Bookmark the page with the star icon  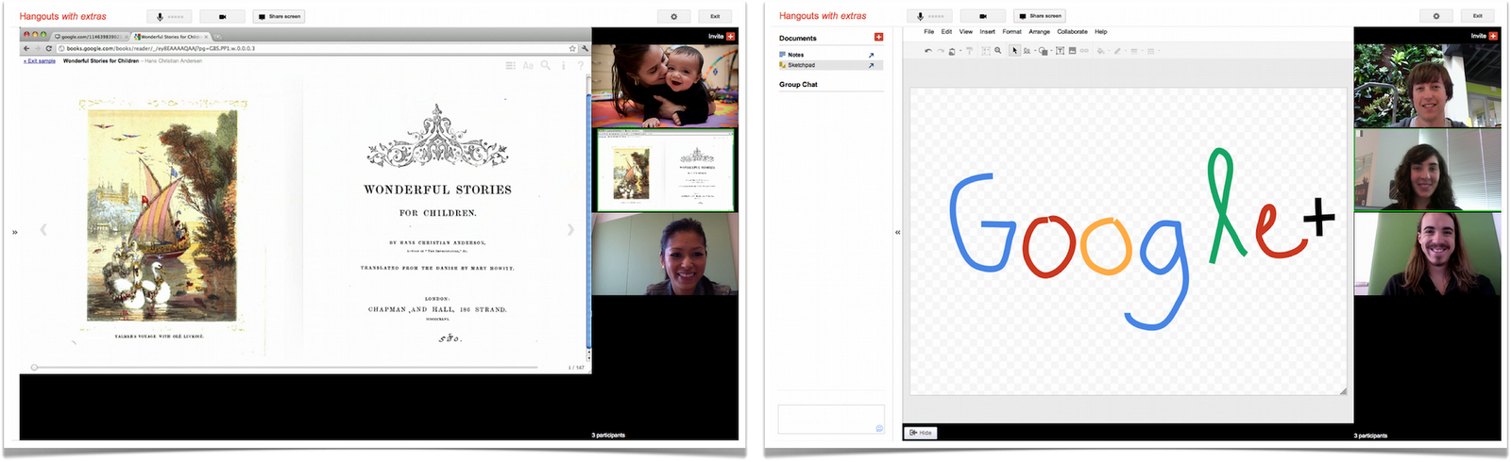572,48
